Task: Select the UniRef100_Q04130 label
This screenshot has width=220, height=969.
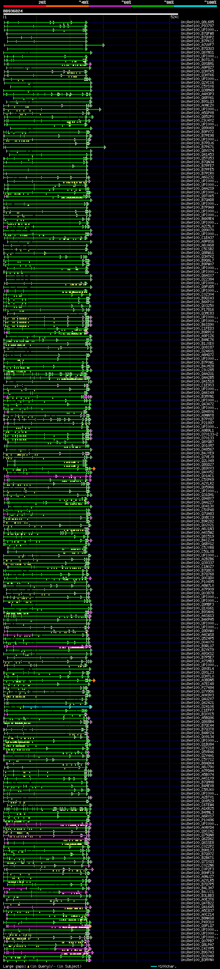Action: (197, 506)
